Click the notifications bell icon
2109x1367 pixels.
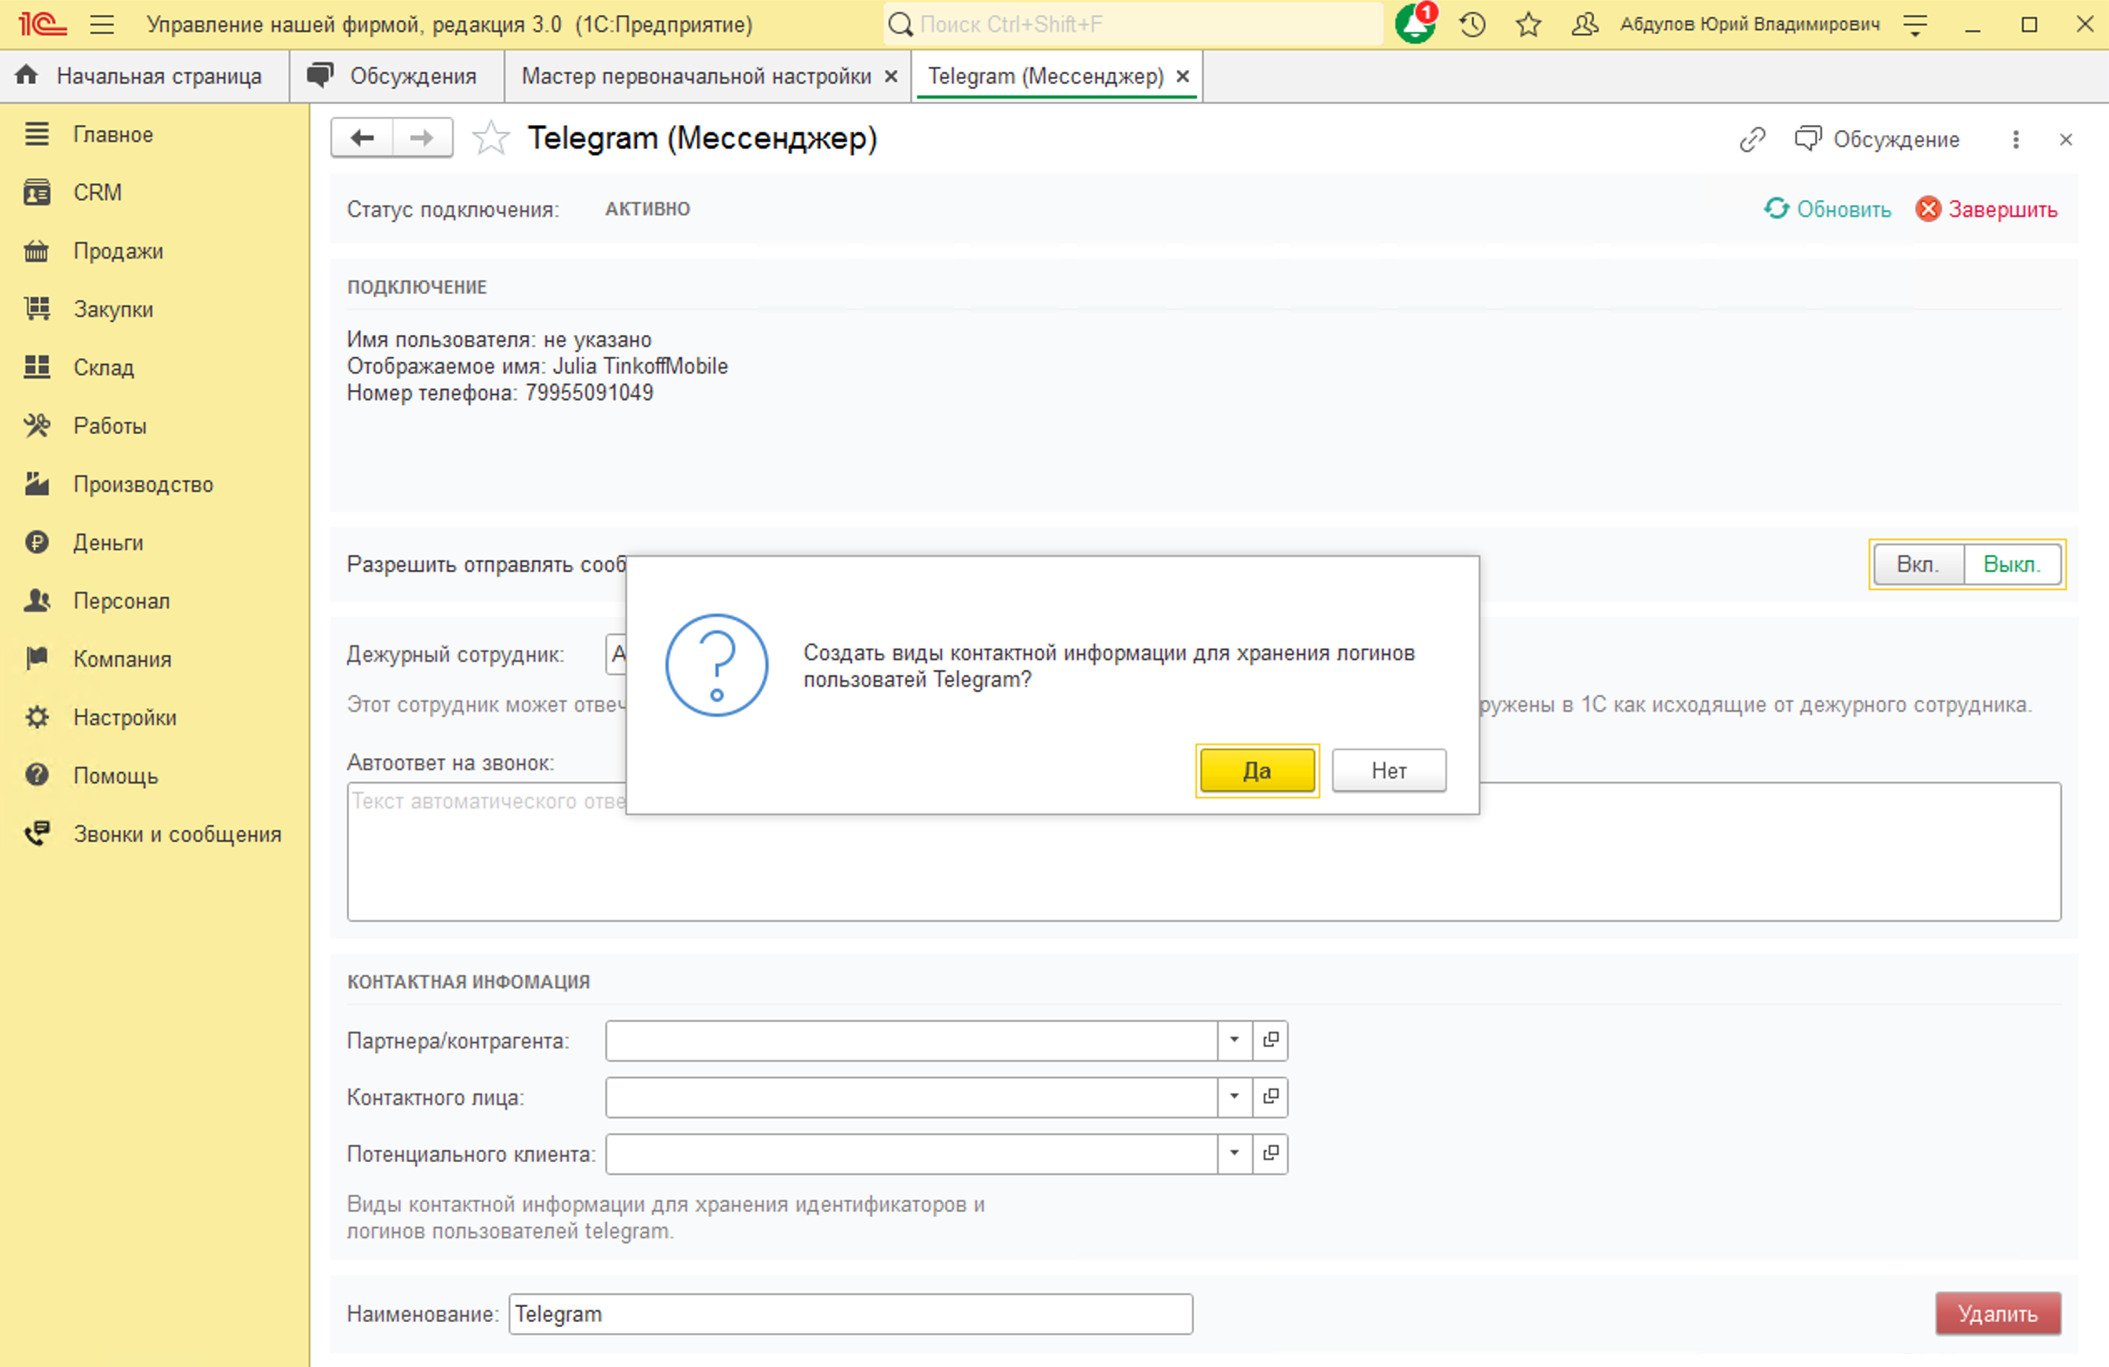pos(1414,24)
